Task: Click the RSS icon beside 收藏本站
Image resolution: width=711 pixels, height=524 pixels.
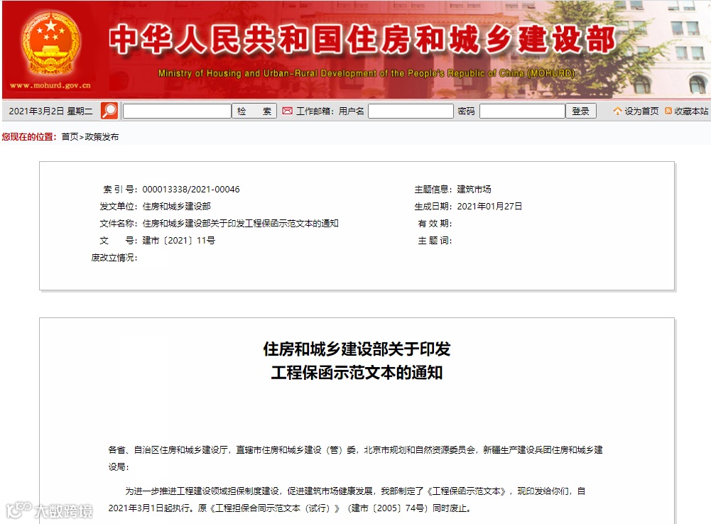Action: click(668, 111)
